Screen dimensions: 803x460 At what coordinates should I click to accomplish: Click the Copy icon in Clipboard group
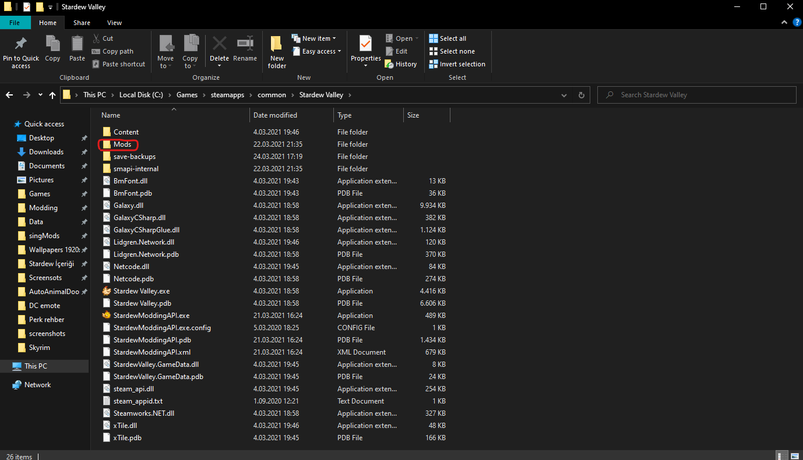[52, 44]
